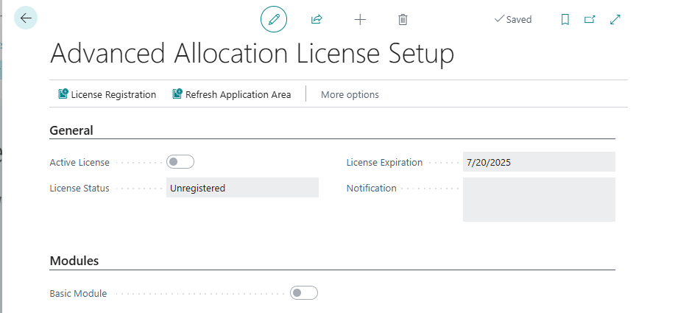Click the Notification label

(x=372, y=188)
